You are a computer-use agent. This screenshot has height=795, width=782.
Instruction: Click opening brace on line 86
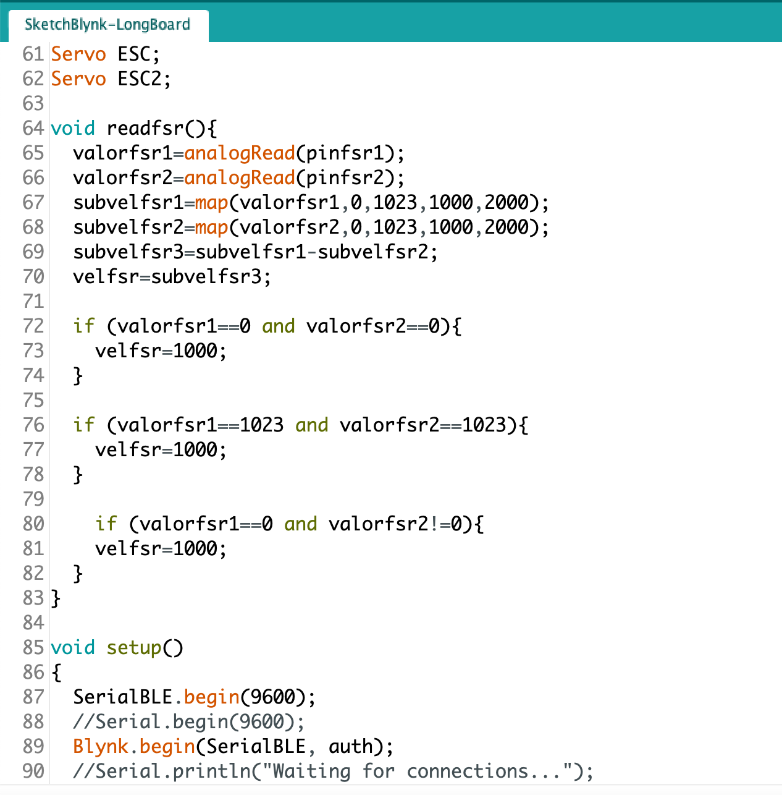pyautogui.click(x=56, y=673)
